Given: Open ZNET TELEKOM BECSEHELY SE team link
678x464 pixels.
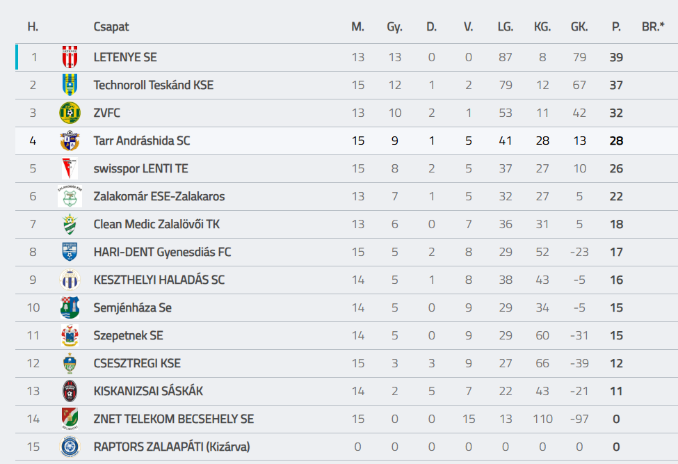Looking at the screenshot, I should (173, 419).
